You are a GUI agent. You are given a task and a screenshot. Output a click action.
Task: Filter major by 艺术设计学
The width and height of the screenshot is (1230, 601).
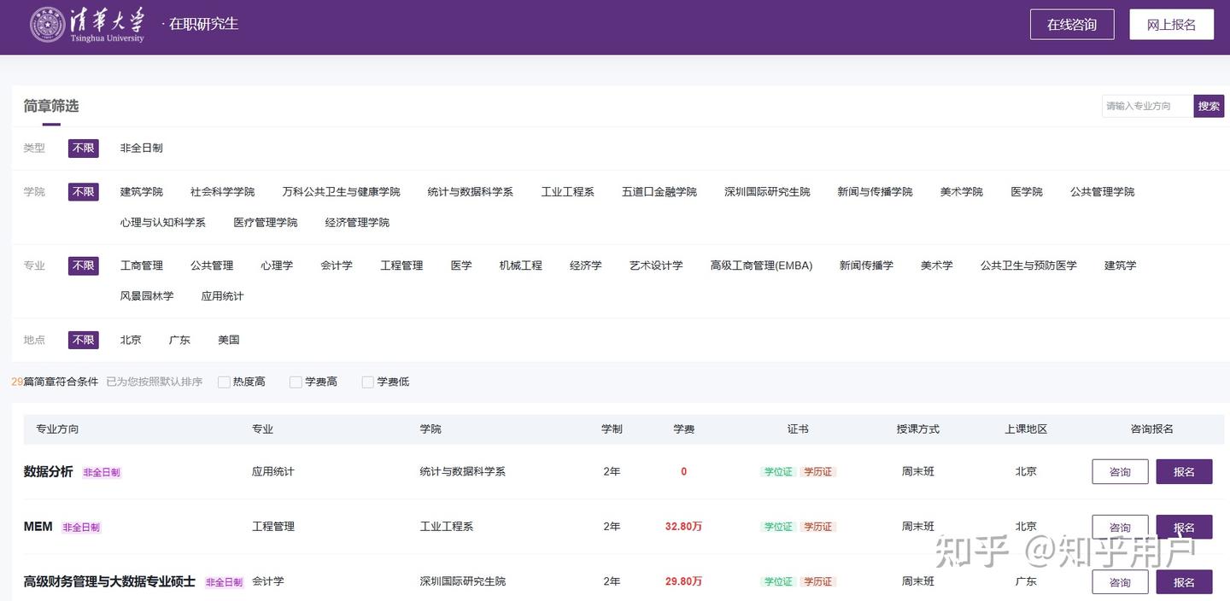pyautogui.click(x=656, y=265)
